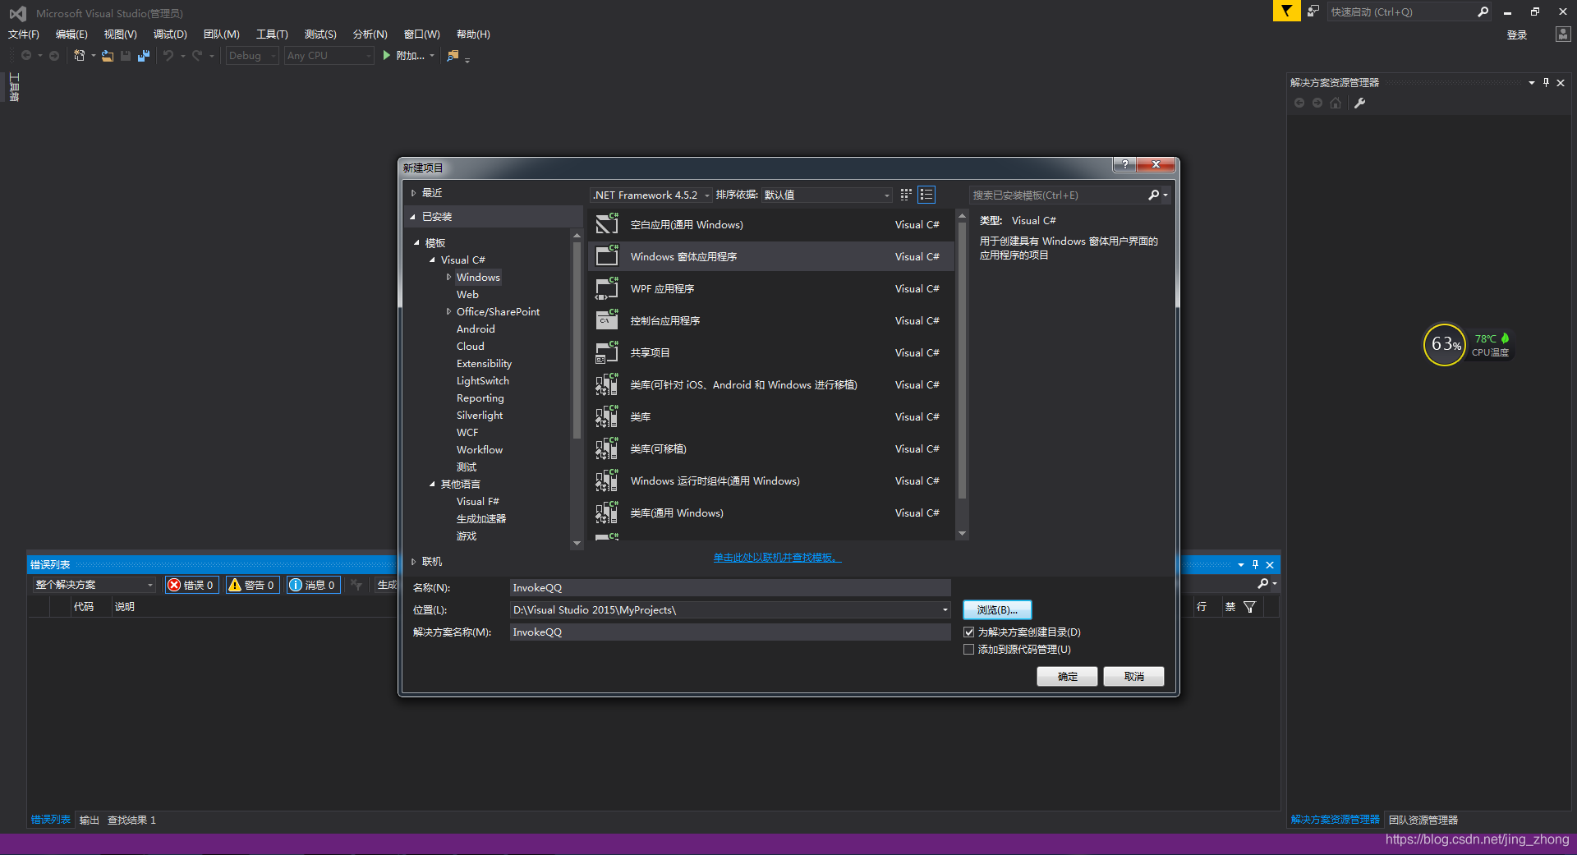Image resolution: width=1577 pixels, height=855 pixels.
Task: Toggle the messages 0 filter button
Action: [313, 585]
